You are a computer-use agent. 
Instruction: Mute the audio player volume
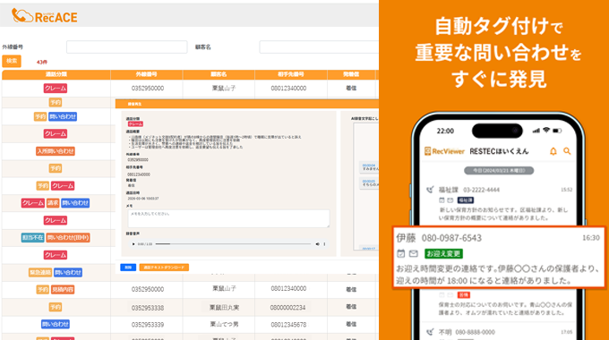tap(317, 244)
